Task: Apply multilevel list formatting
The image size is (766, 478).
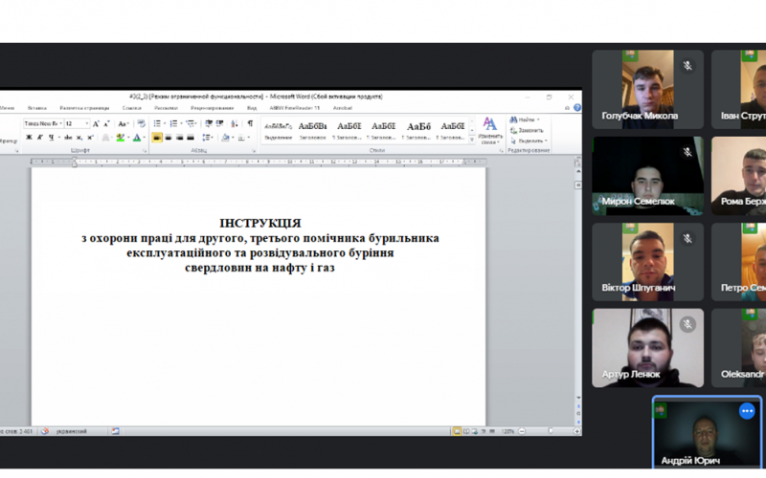Action: point(191,123)
